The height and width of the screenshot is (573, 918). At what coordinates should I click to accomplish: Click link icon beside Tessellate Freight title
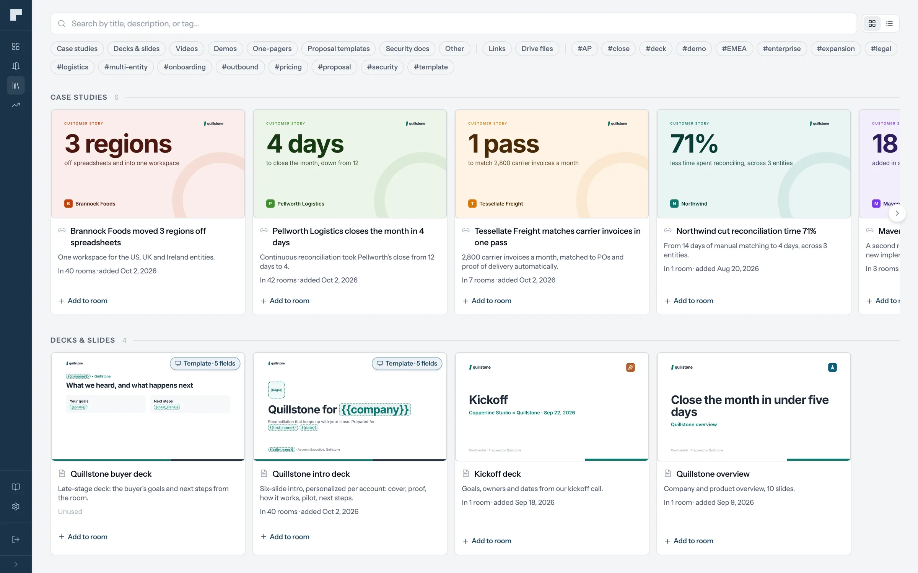click(466, 231)
